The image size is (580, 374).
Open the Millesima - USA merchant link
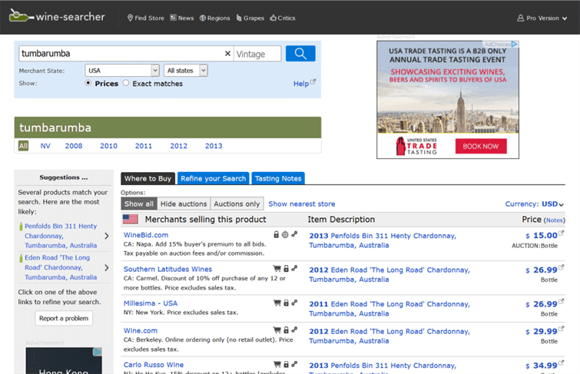(151, 303)
